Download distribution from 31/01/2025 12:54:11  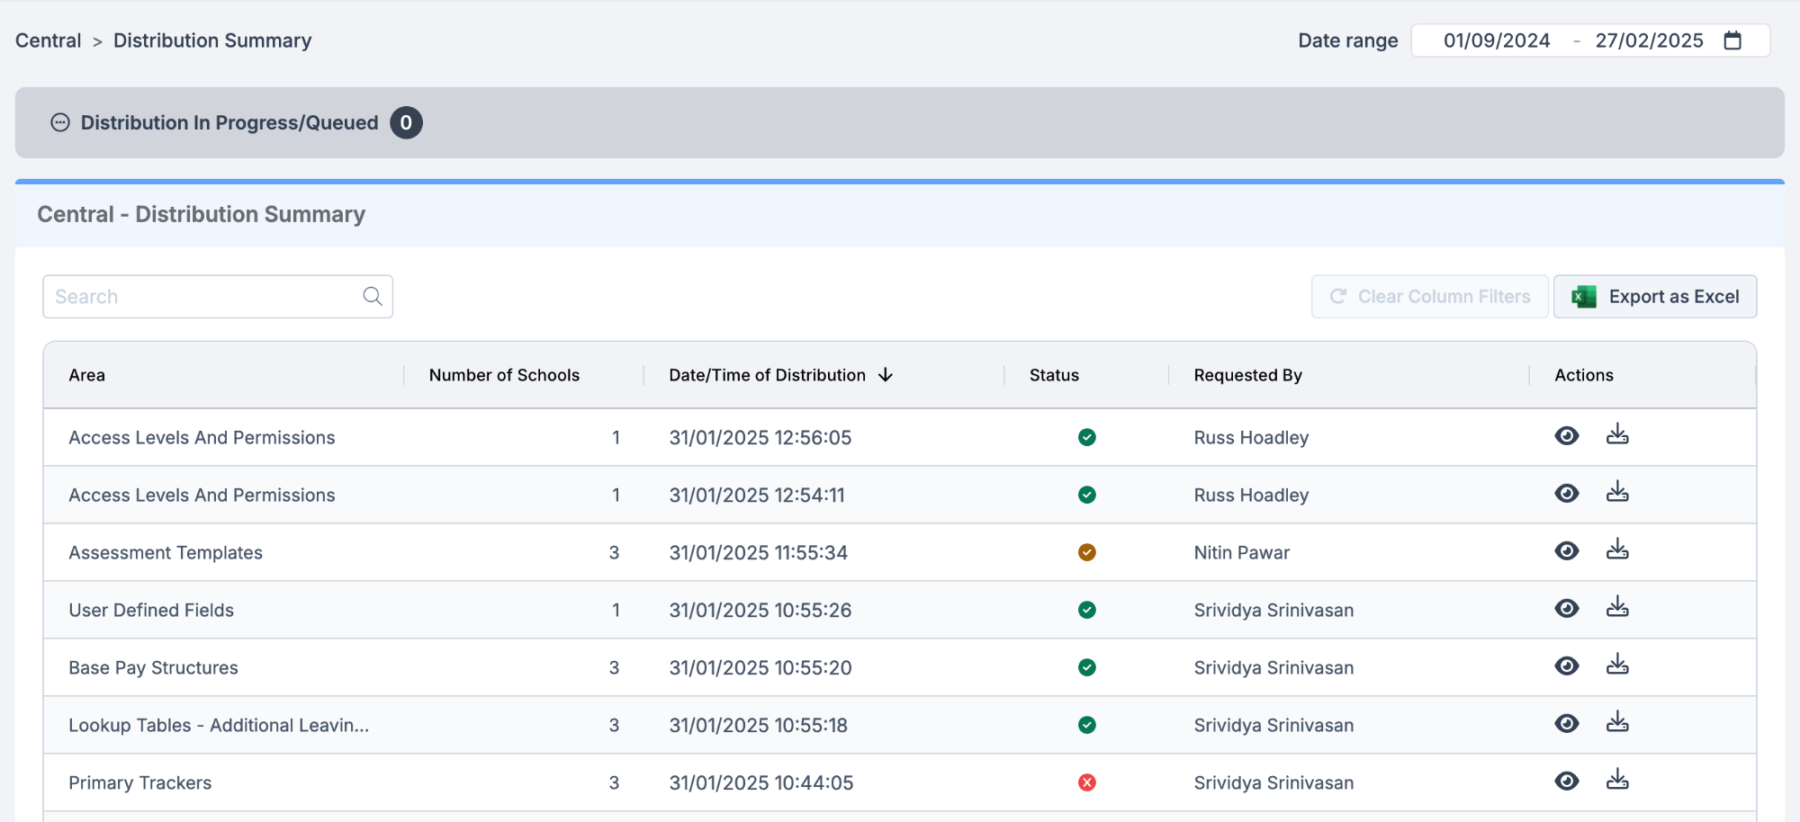coord(1617,493)
